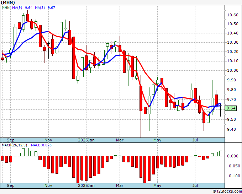The width and height of the screenshot is (242, 194).
Task: Click Mar on the price chart date axis
Action: pos(120,140)
